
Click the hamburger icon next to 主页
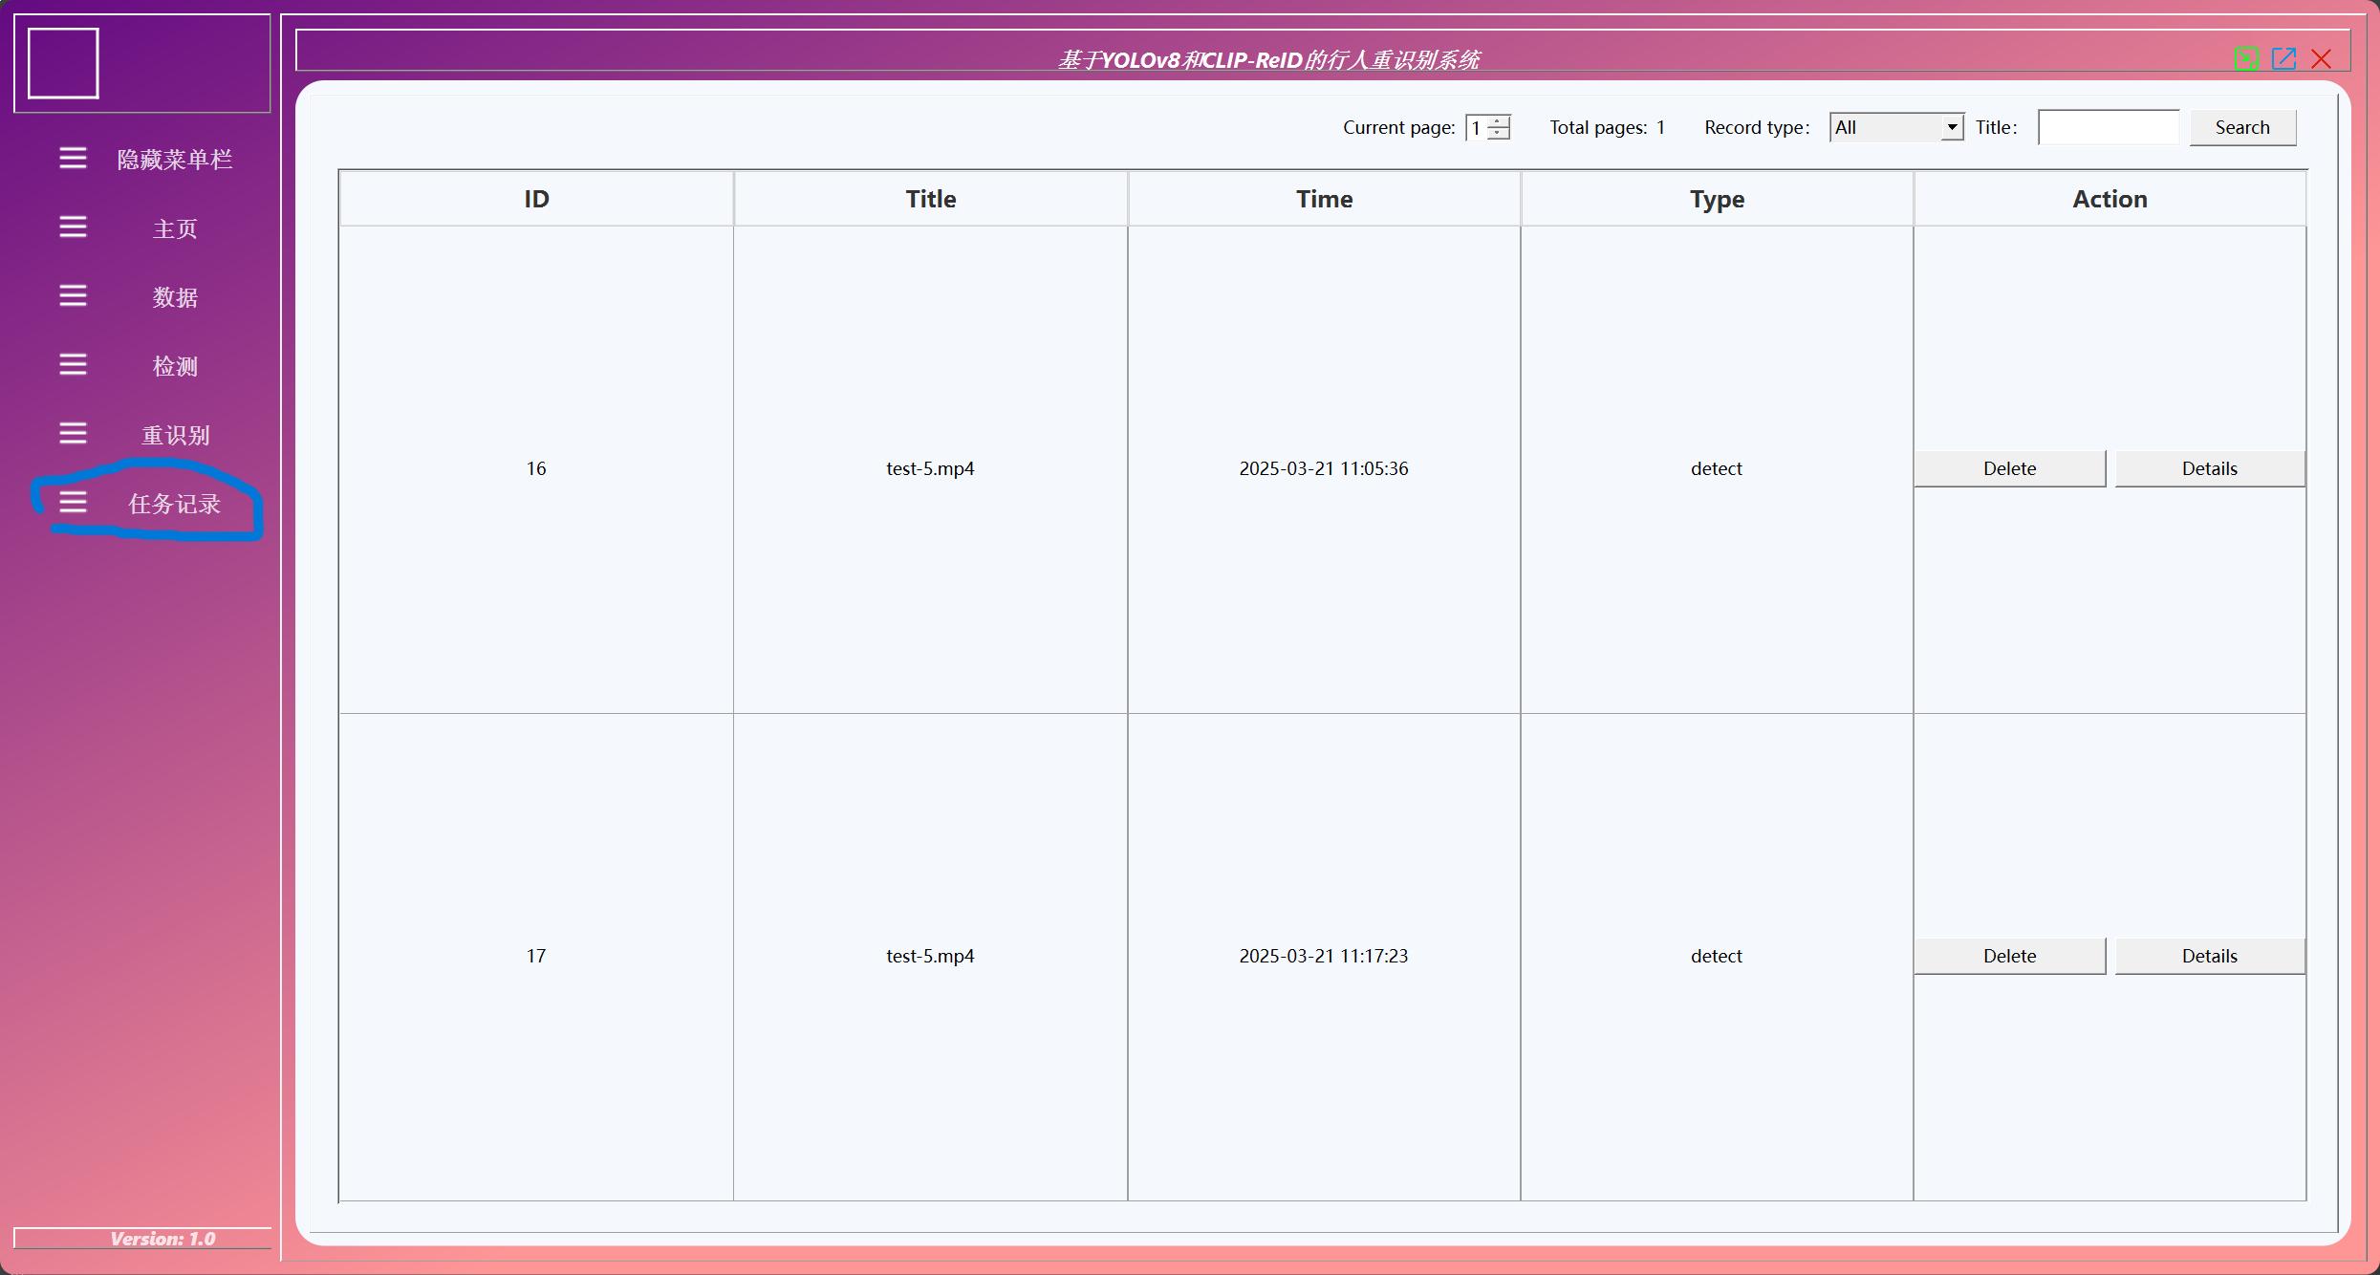coord(73,227)
